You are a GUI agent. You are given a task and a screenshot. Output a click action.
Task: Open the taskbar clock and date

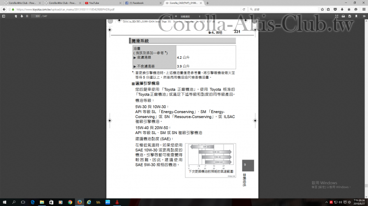(x=359, y=202)
